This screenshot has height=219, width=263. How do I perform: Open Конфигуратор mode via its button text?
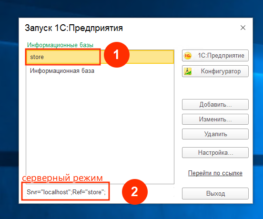pyautogui.click(x=221, y=71)
